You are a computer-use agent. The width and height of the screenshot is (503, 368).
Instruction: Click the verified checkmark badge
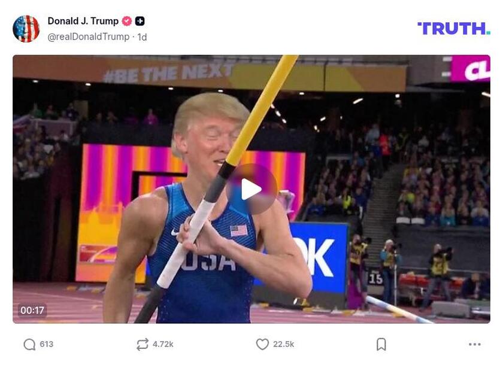[x=126, y=20]
